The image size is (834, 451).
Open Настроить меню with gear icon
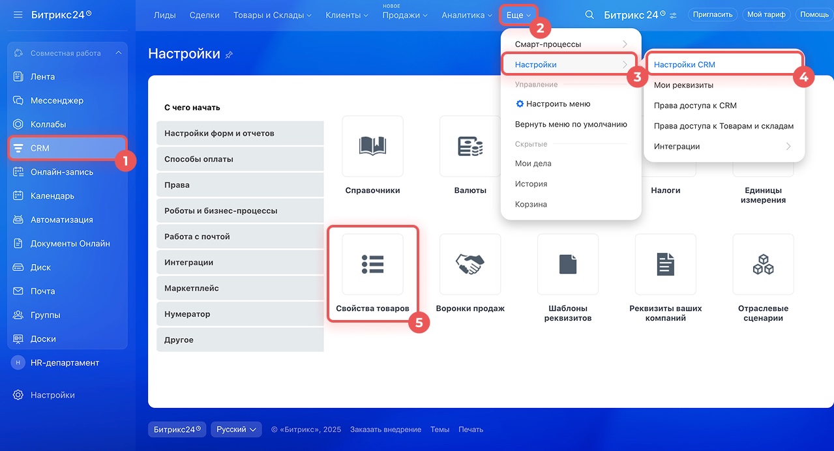pos(553,104)
